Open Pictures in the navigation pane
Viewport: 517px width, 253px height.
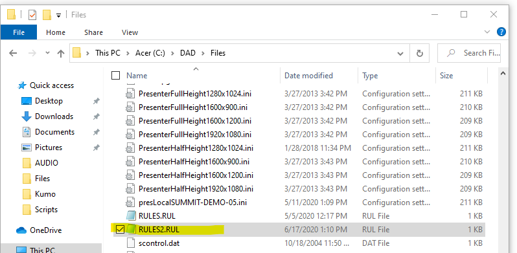(49, 148)
